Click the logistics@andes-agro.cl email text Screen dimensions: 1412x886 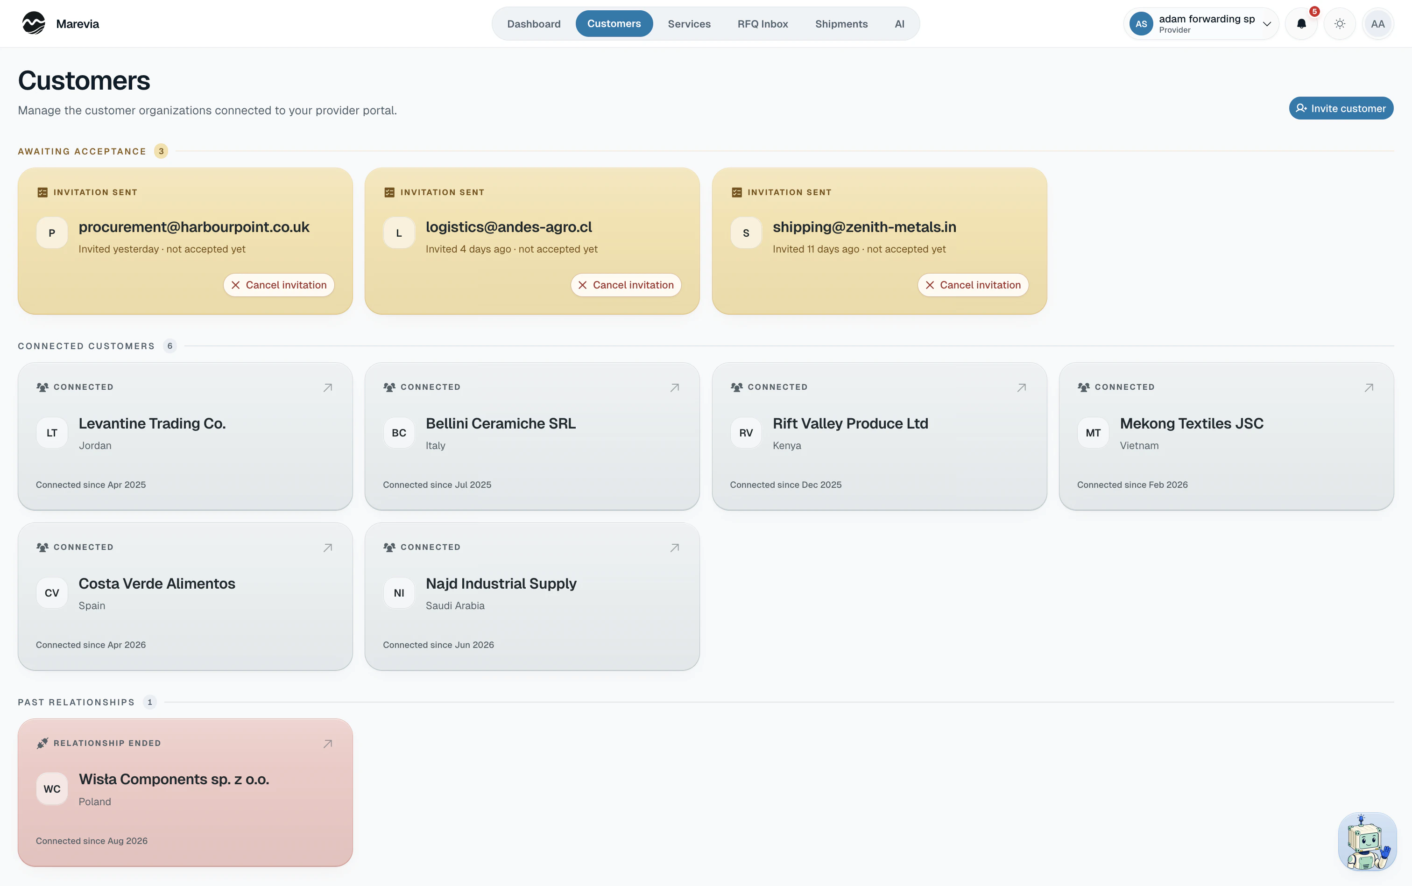pyautogui.click(x=509, y=227)
